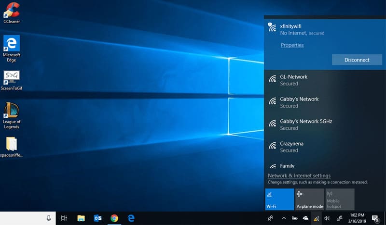Open Google Chrome in taskbar

click(x=114, y=218)
